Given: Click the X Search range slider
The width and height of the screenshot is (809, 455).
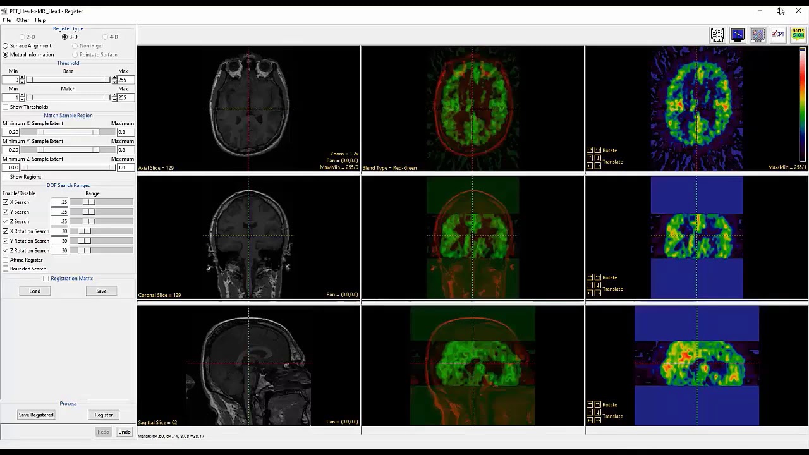Looking at the screenshot, I should 101,202.
